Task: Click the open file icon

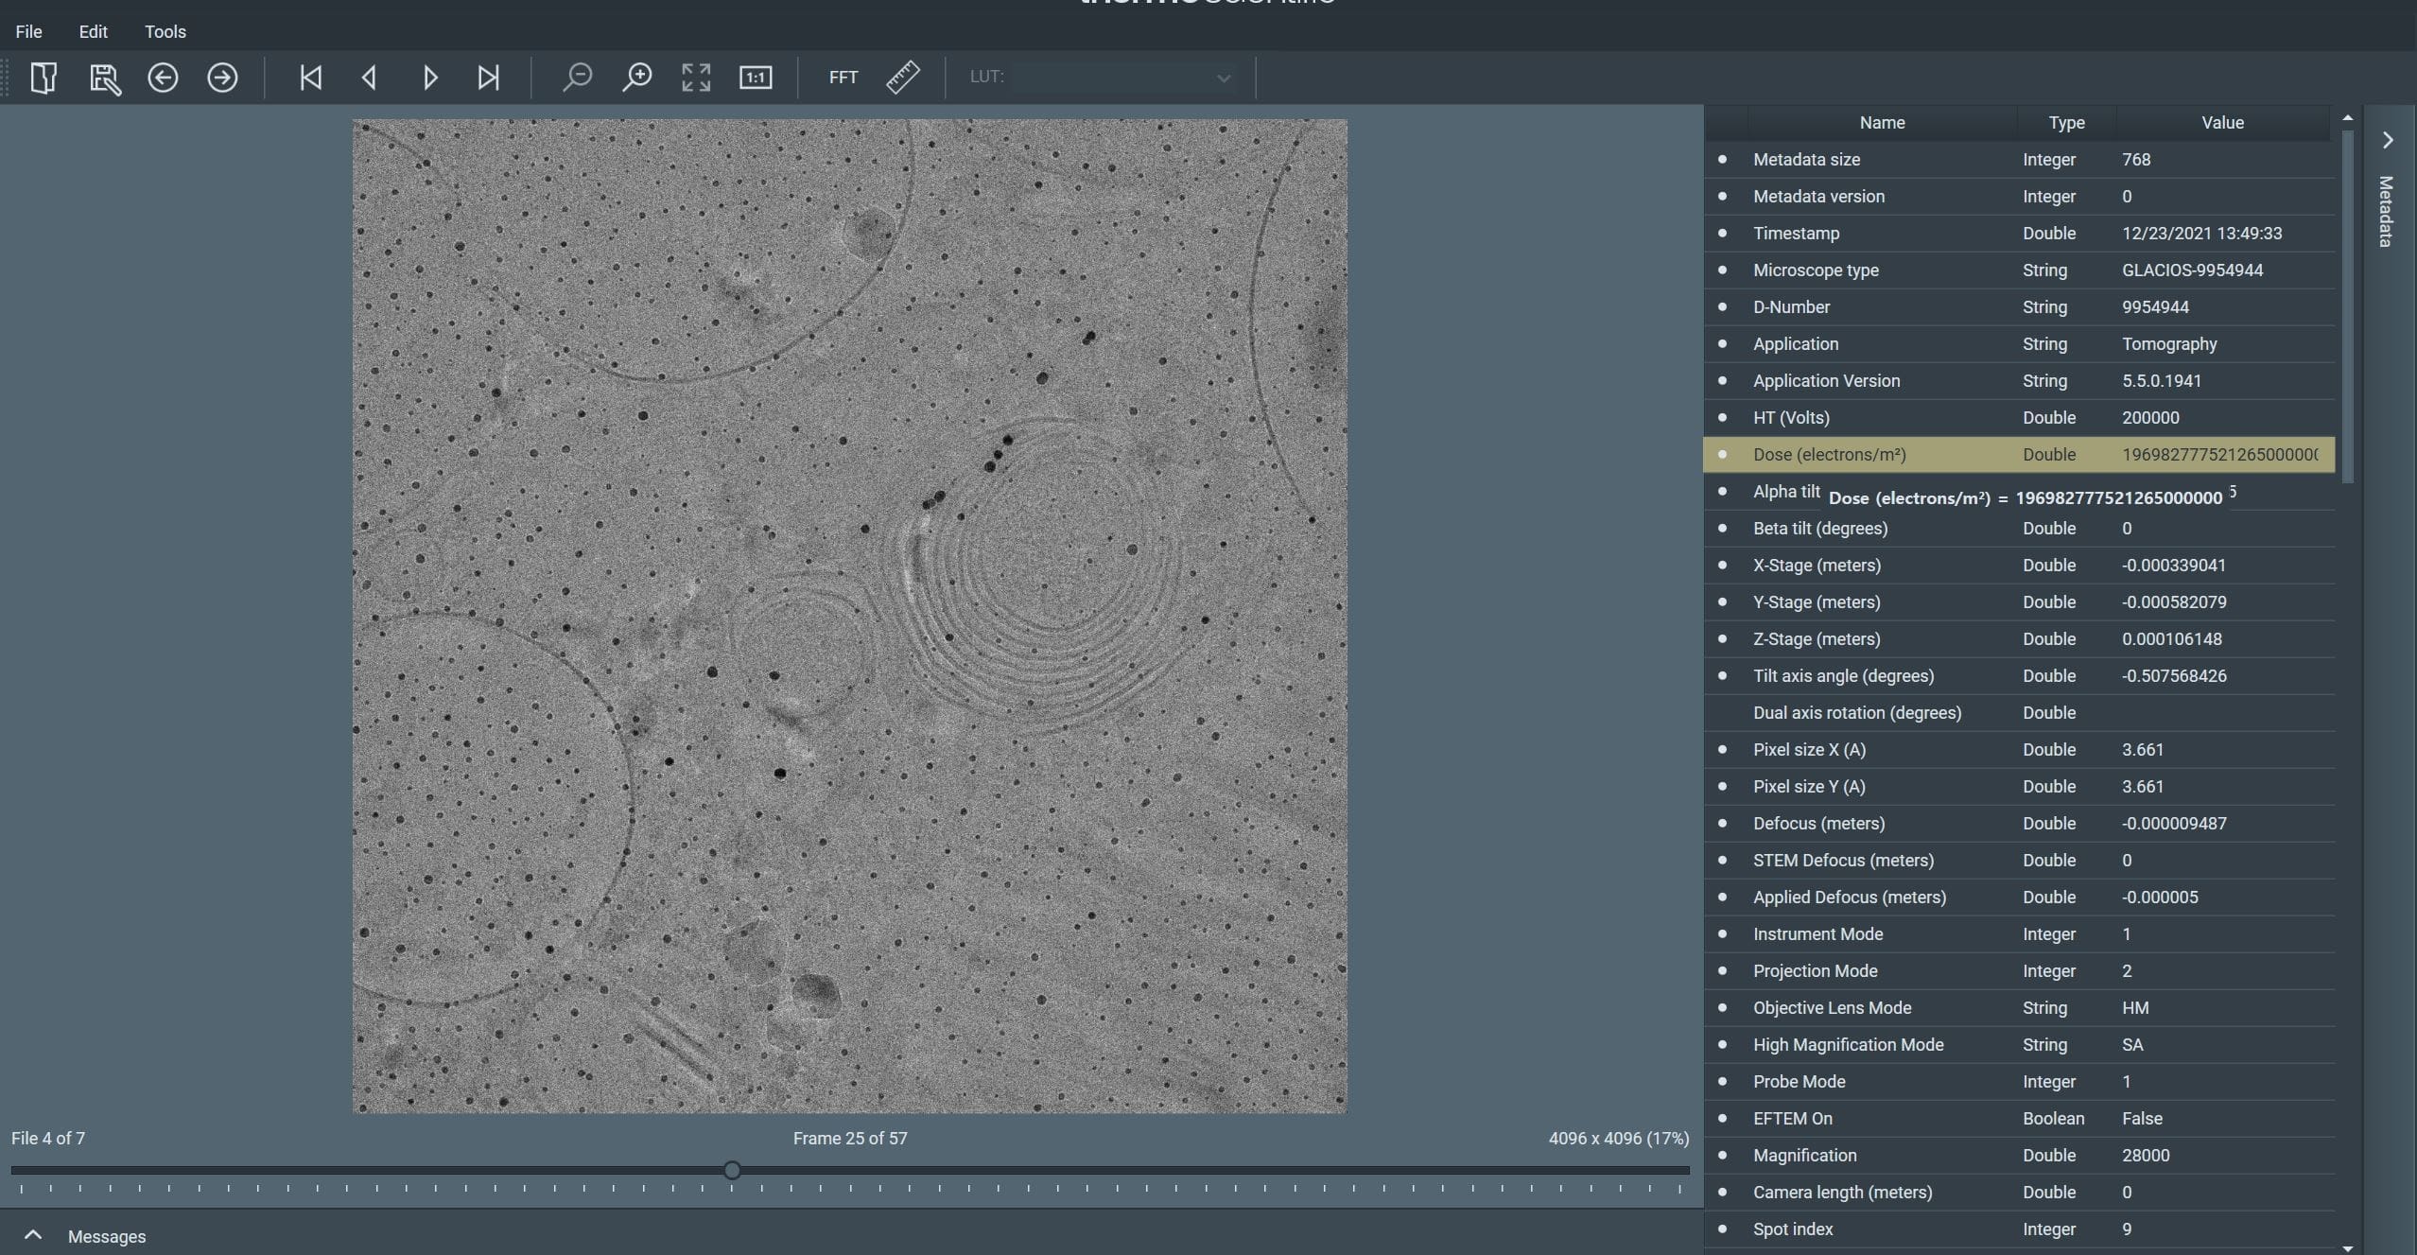Action: point(43,78)
